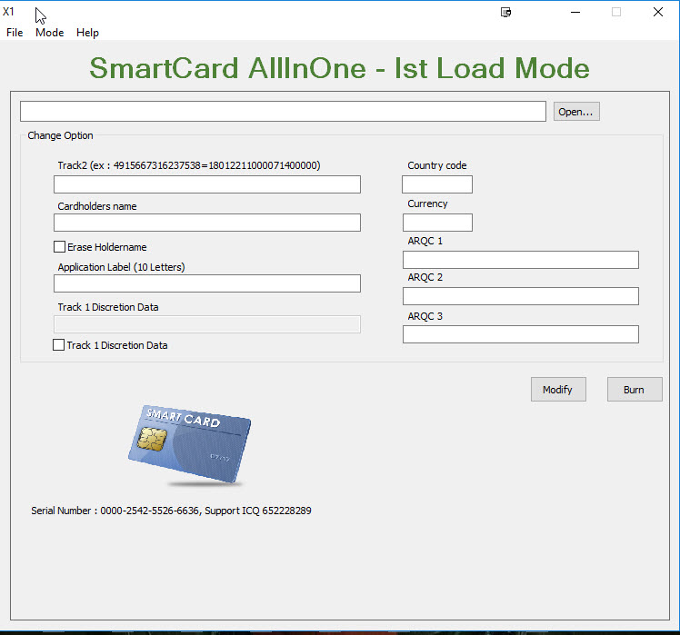
Task: Click the title bar device icon
Action: tap(505, 12)
